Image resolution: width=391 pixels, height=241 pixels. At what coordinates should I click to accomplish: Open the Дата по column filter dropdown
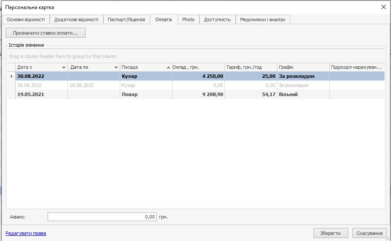tap(116, 67)
